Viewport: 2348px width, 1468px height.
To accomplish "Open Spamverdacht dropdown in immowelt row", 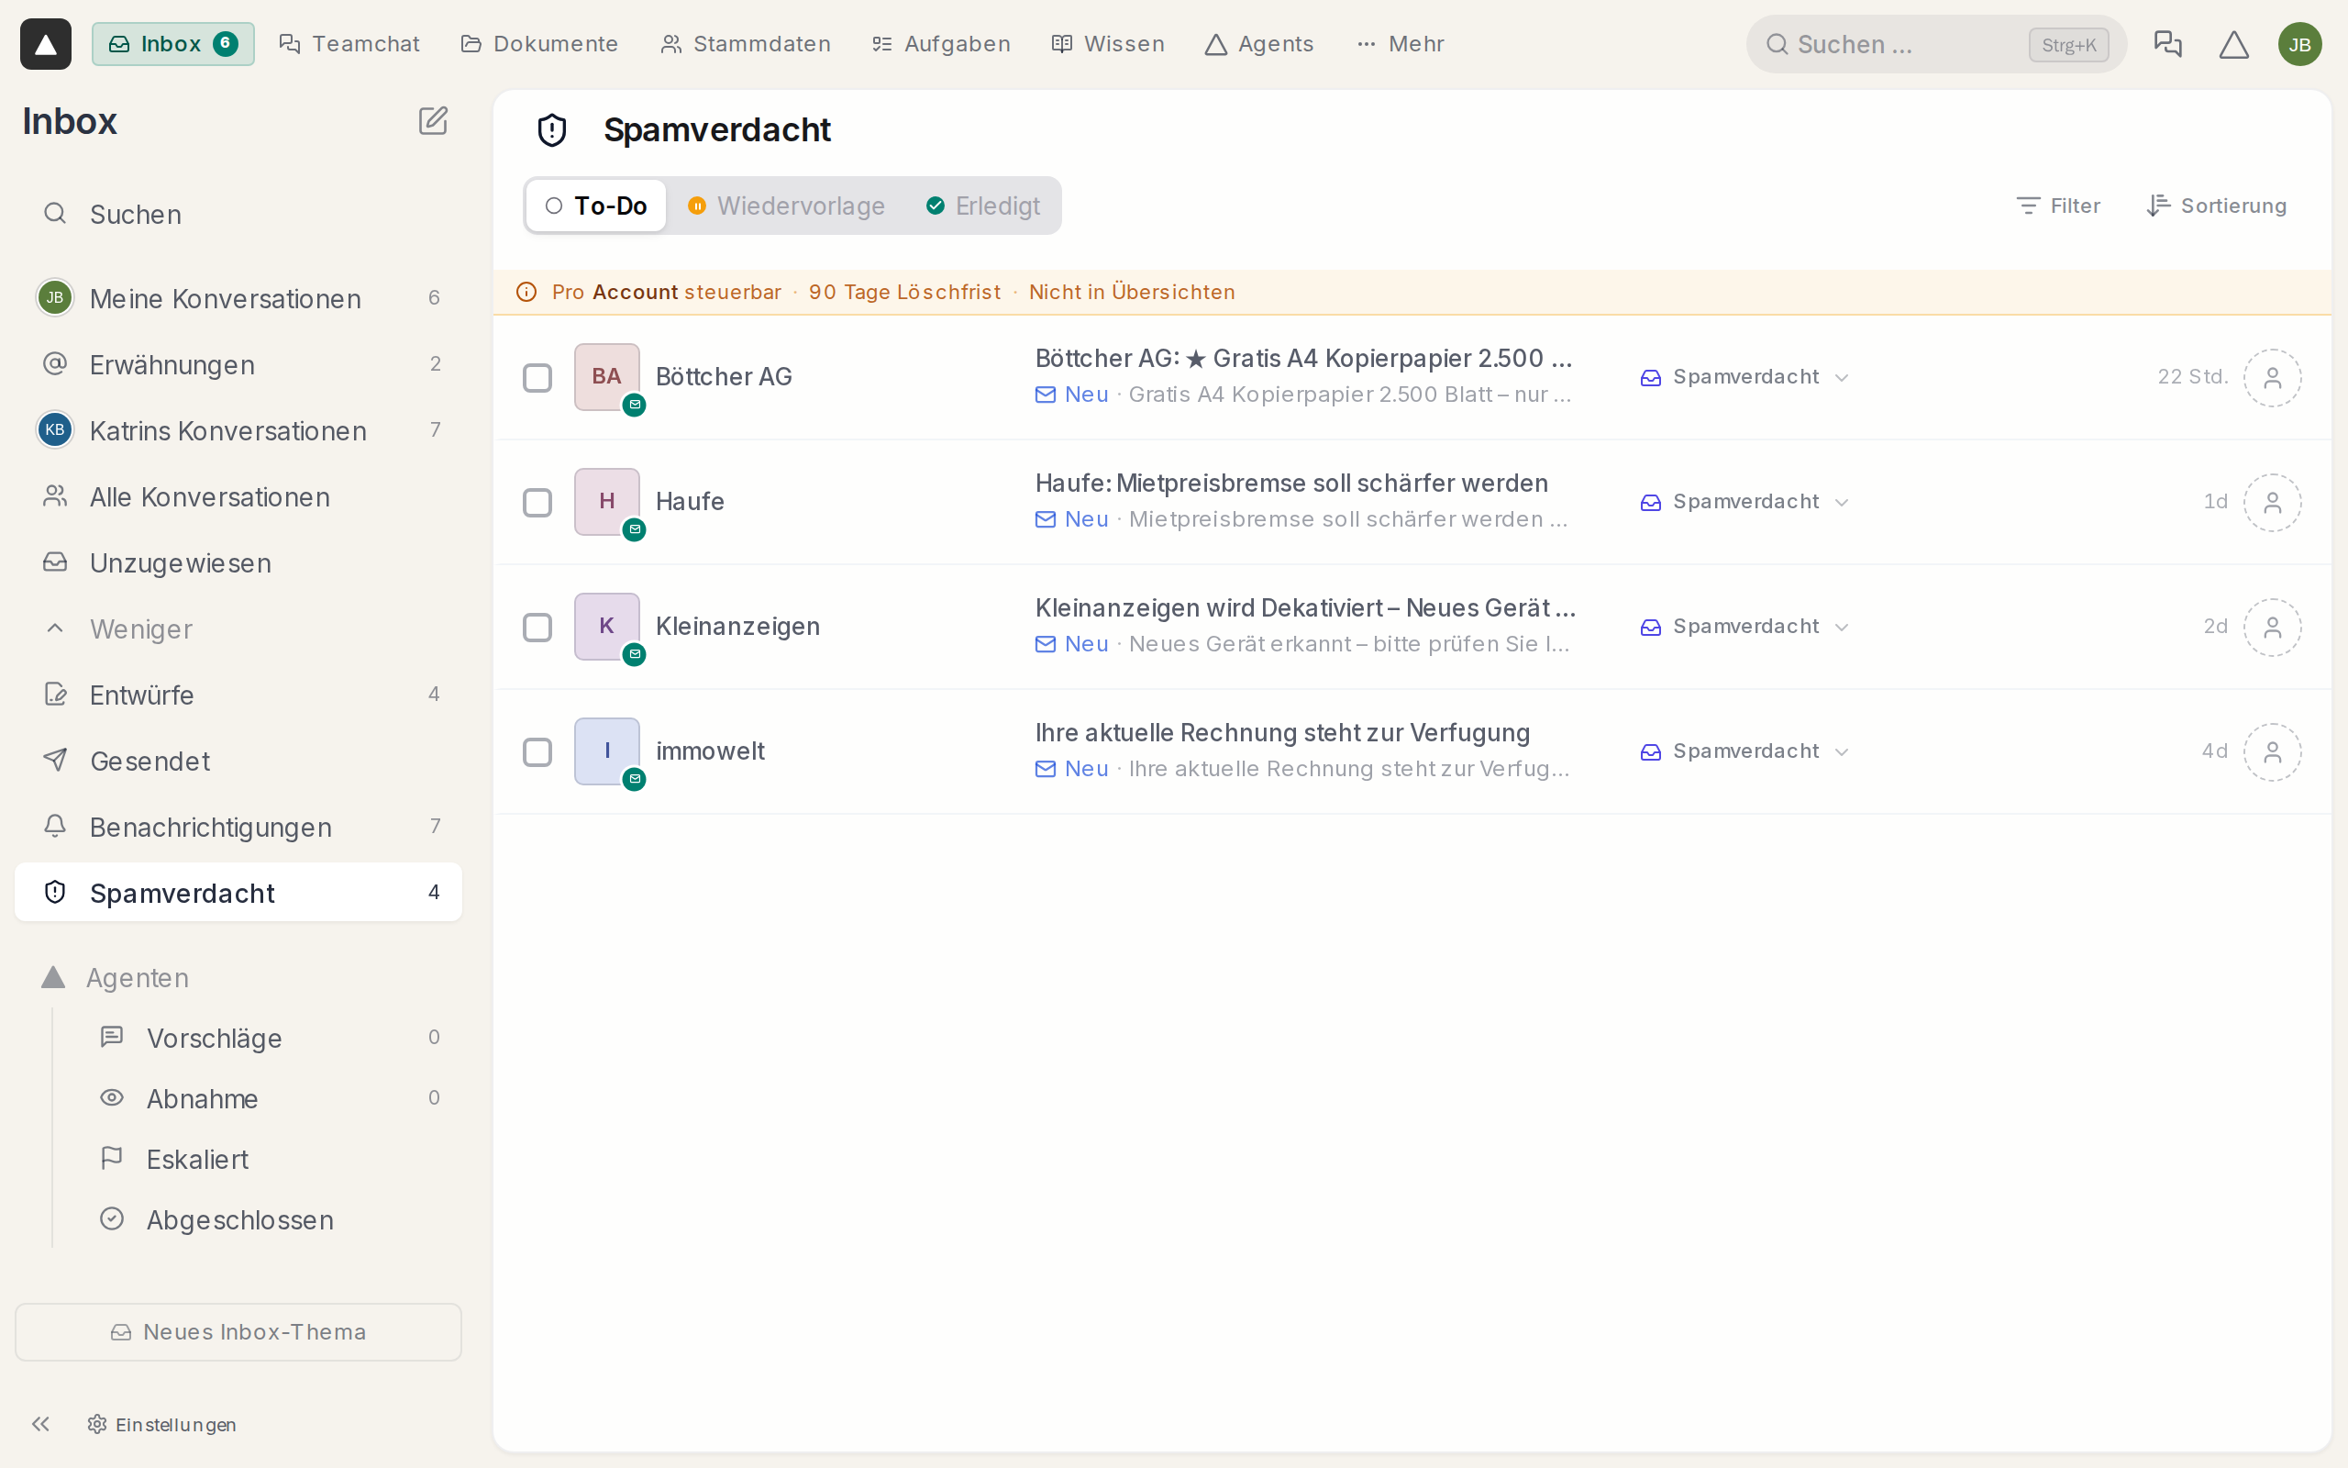I will coord(1744,751).
